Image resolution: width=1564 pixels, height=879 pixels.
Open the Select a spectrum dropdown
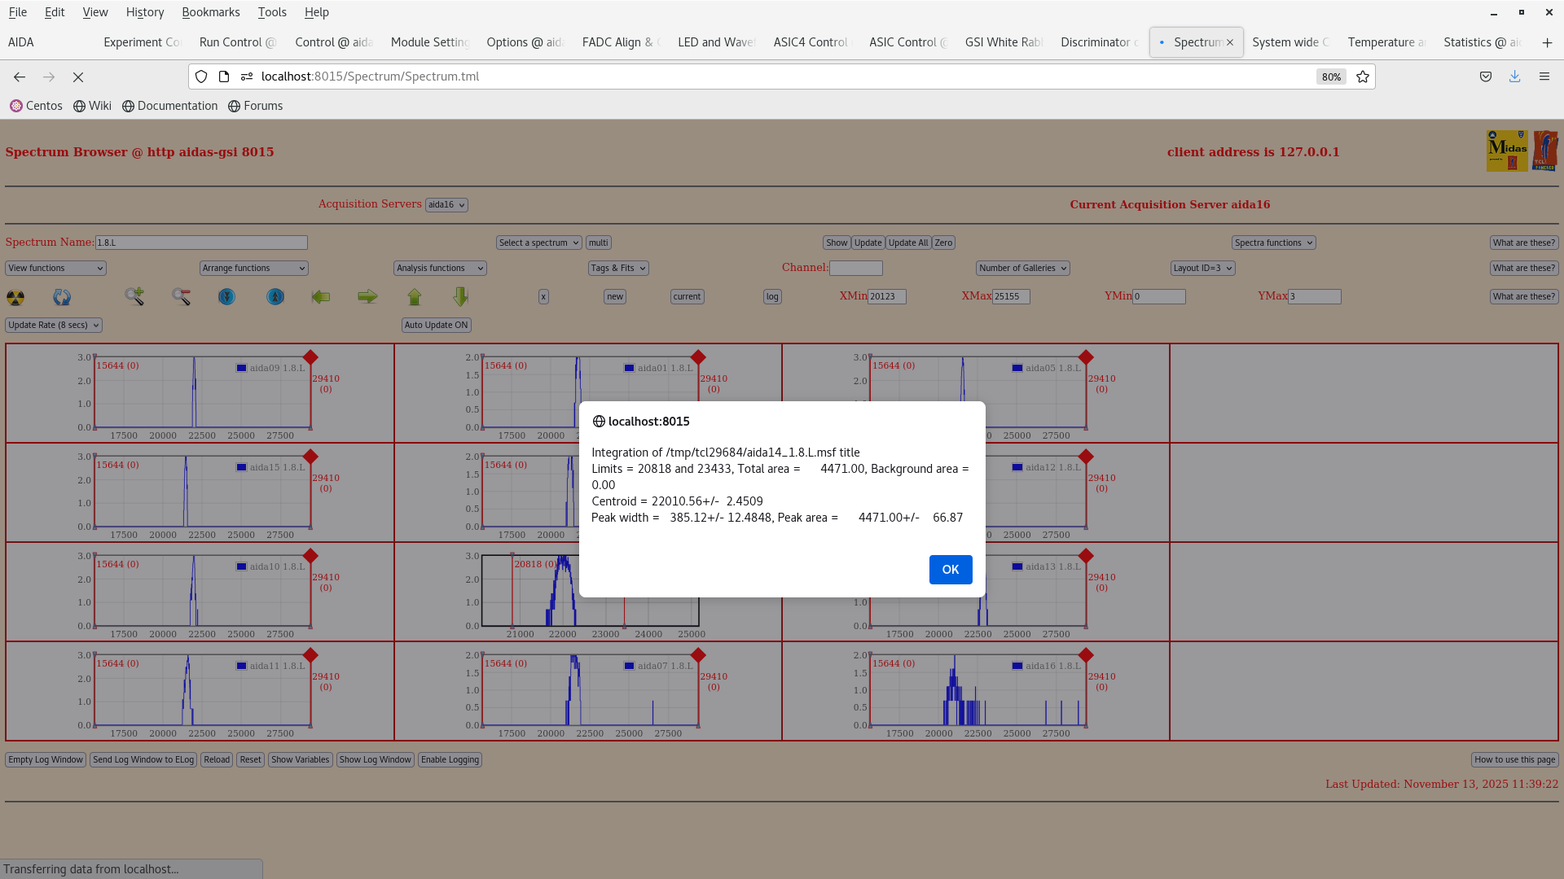(538, 243)
